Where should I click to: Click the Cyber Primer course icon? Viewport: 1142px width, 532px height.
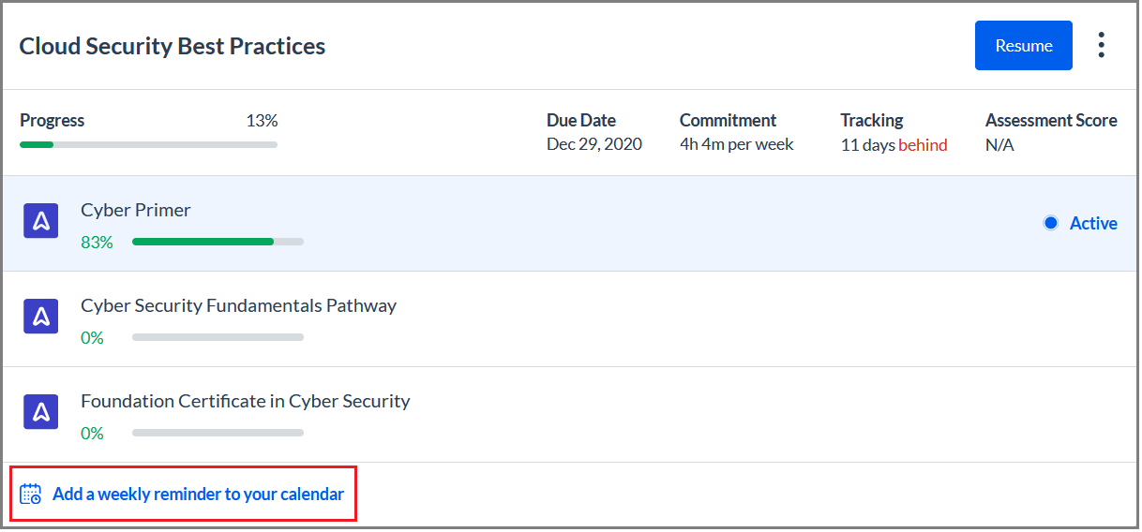40,222
